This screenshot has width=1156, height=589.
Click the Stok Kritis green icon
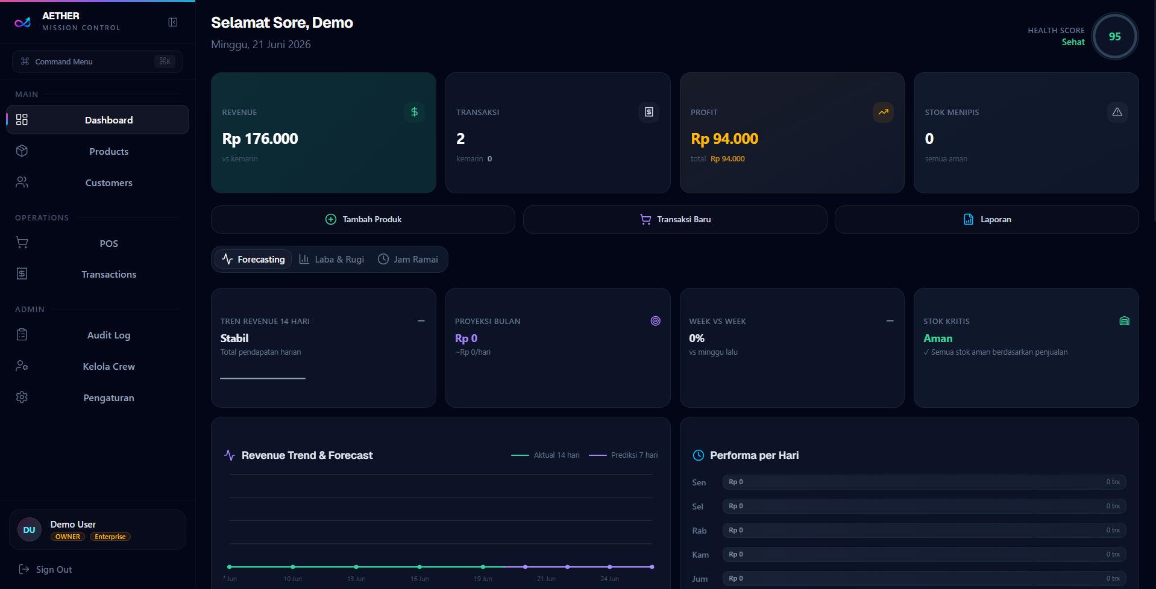point(1124,321)
